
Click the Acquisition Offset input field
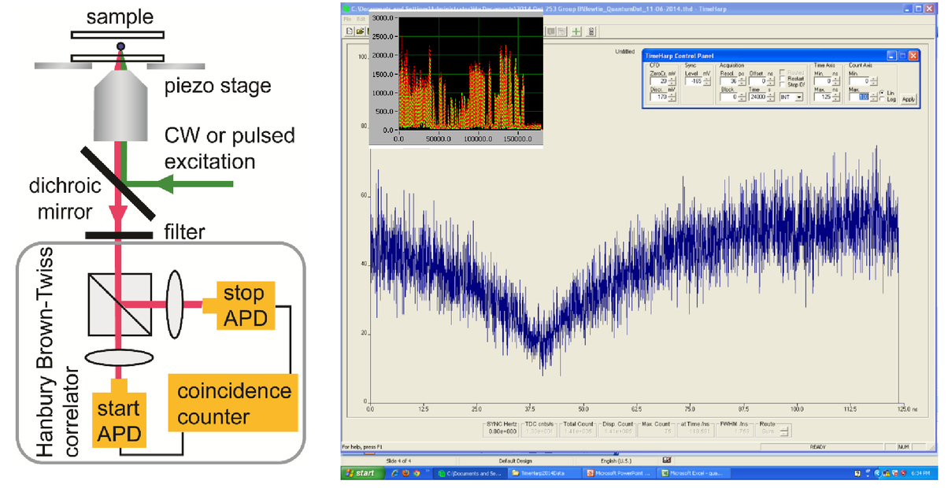pos(757,81)
